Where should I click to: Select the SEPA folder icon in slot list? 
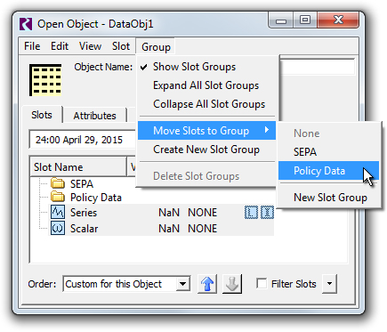click(58, 183)
